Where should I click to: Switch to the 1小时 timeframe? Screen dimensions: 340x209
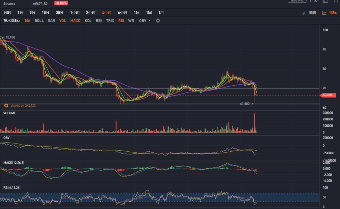click(x=75, y=13)
